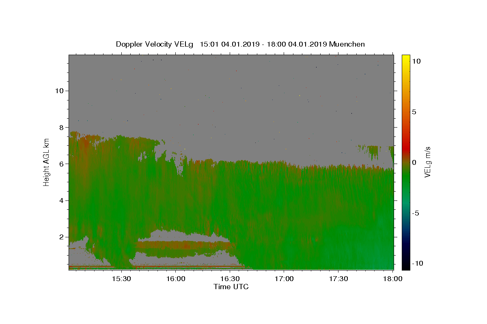Viewport: 487px width, 324px height.
Task: Click the colorbar value 10 label
Action: click(x=416, y=61)
